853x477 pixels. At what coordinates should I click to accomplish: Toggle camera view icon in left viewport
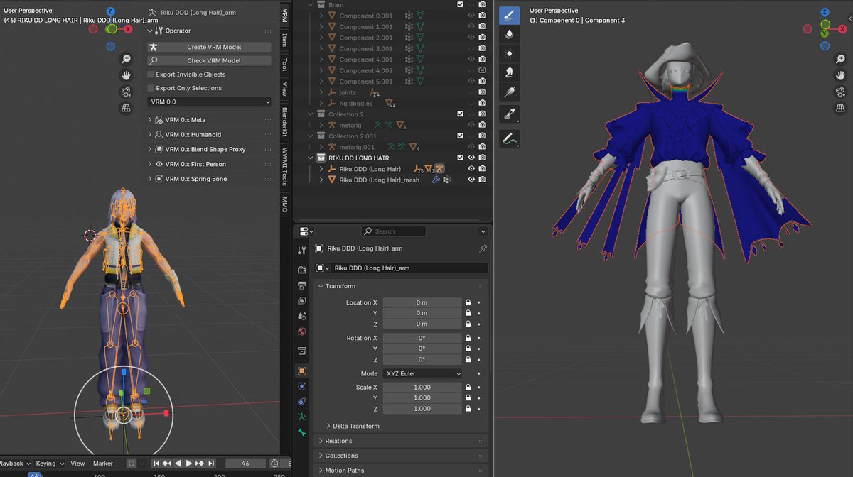click(x=126, y=92)
